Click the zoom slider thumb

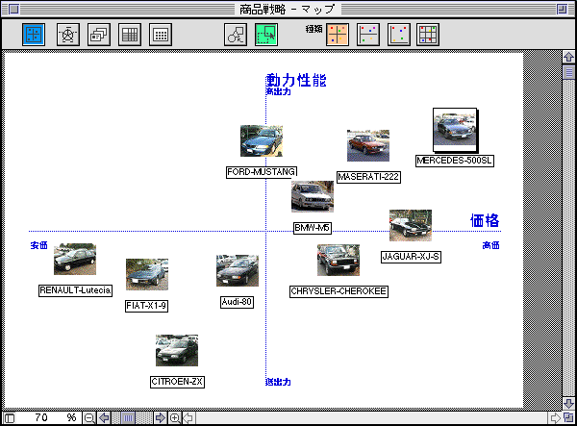(x=128, y=418)
